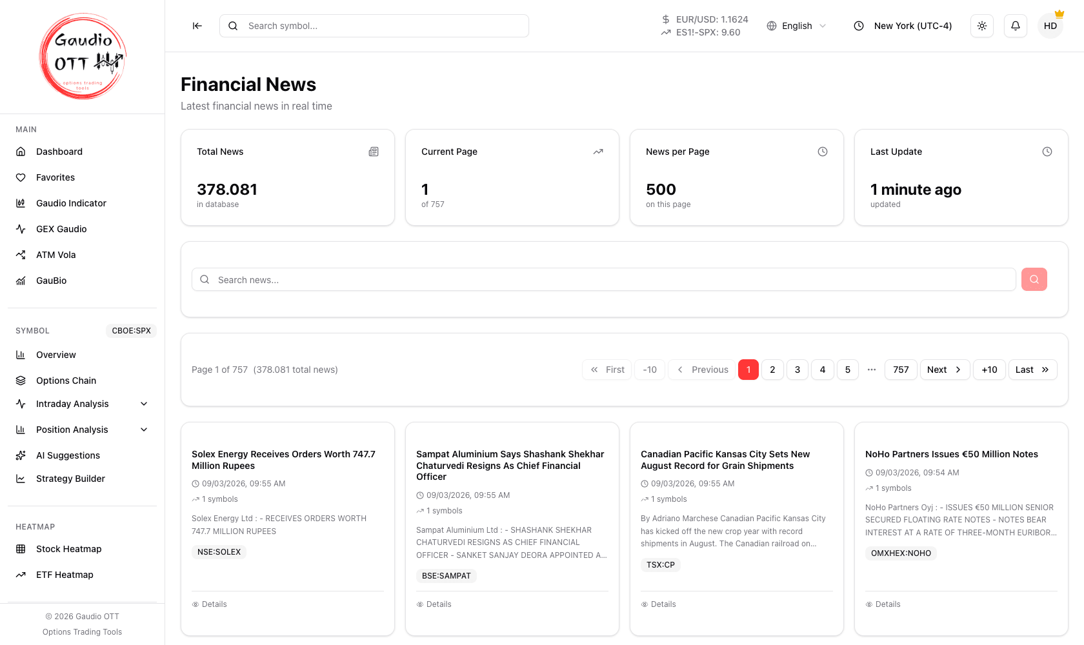Expand the Position Analysis chevron

[144, 430]
